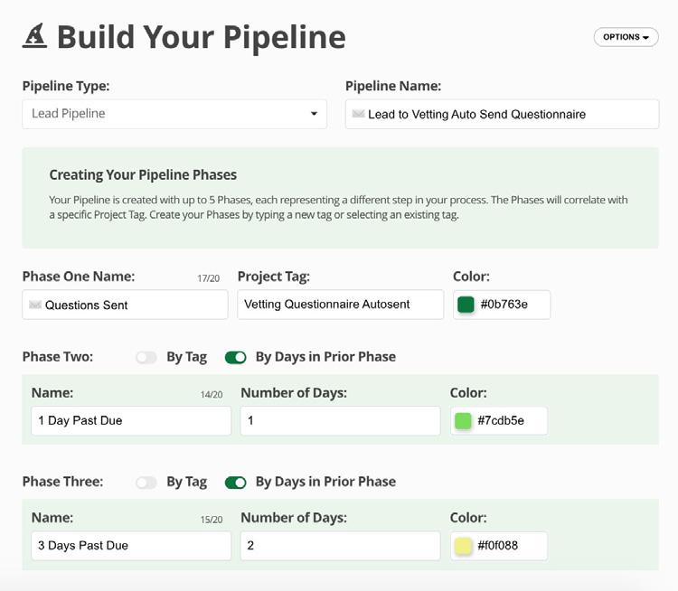Viewport: 678px width, 591px height.
Task: Expand the Pipeline Type dropdown
Action: pos(174,114)
